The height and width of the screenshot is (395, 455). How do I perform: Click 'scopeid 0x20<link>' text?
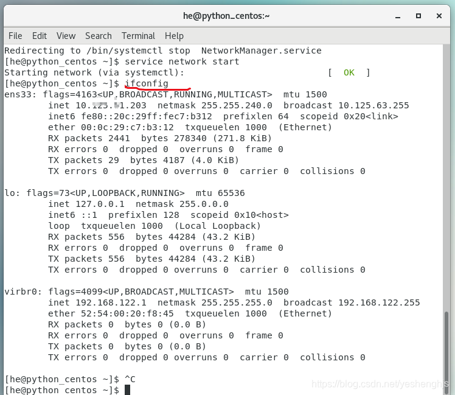[x=349, y=116]
